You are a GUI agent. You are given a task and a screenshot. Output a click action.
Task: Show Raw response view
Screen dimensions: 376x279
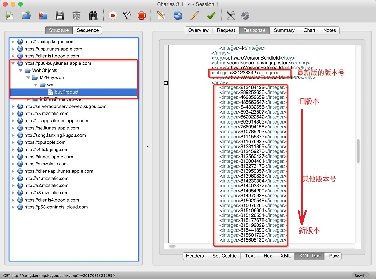coord(334,256)
